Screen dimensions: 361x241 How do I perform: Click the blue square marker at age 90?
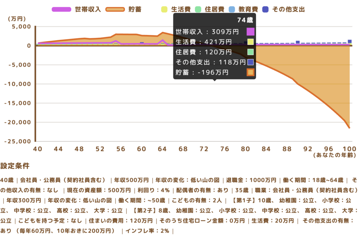[298, 42]
